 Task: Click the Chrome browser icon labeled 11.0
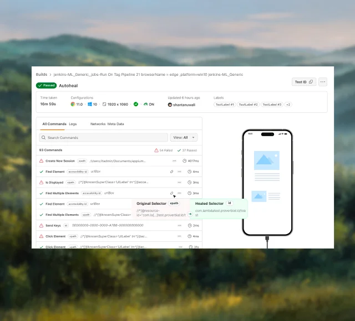coord(73,104)
